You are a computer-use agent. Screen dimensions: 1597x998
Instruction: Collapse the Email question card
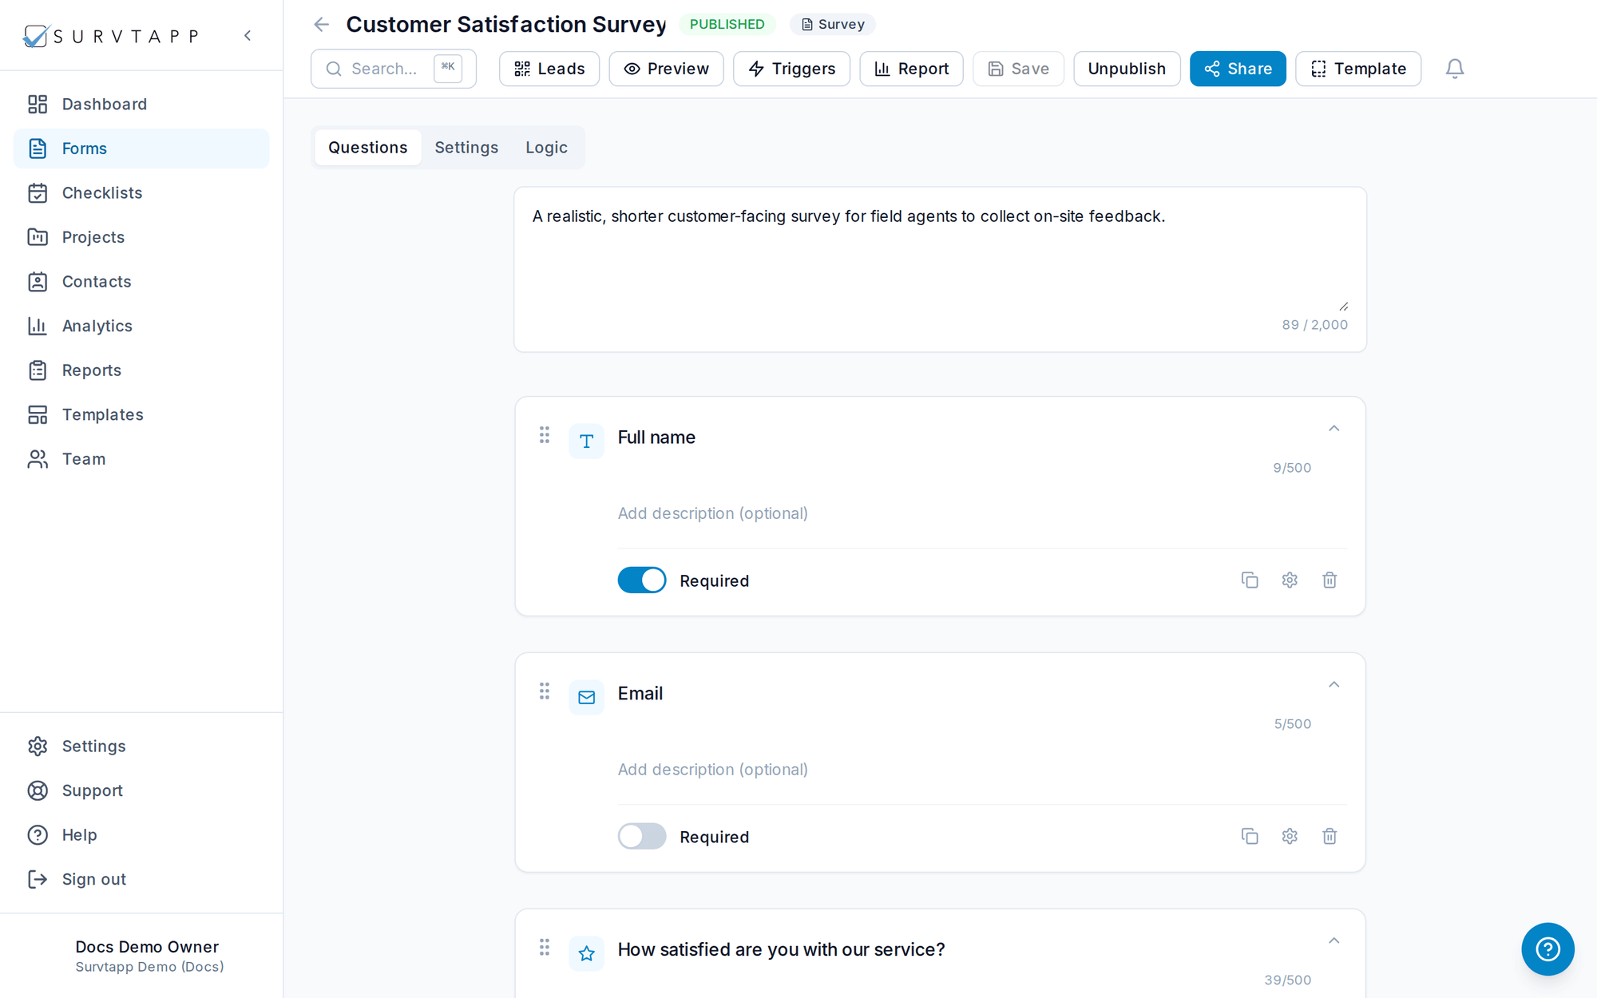[x=1333, y=685]
